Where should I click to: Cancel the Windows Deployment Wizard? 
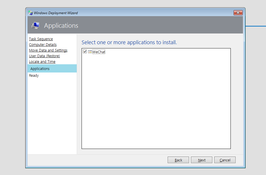pyautogui.click(x=225, y=160)
